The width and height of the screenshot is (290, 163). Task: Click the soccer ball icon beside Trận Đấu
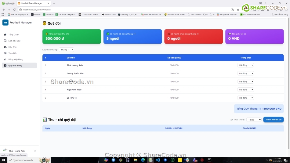tap(5, 53)
